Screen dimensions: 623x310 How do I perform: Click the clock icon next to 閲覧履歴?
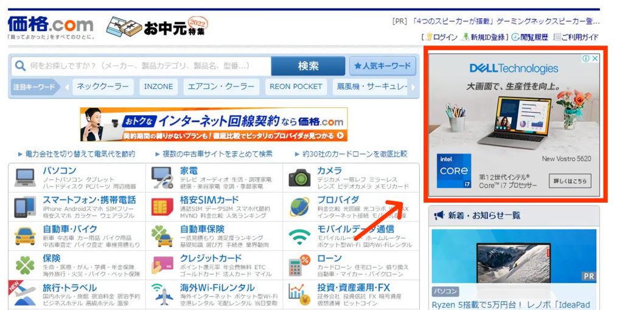[515, 37]
